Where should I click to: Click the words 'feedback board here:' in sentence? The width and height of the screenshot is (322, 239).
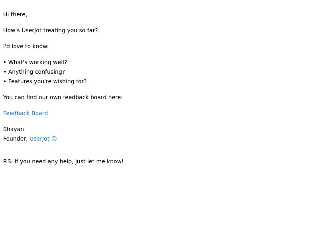click(93, 97)
